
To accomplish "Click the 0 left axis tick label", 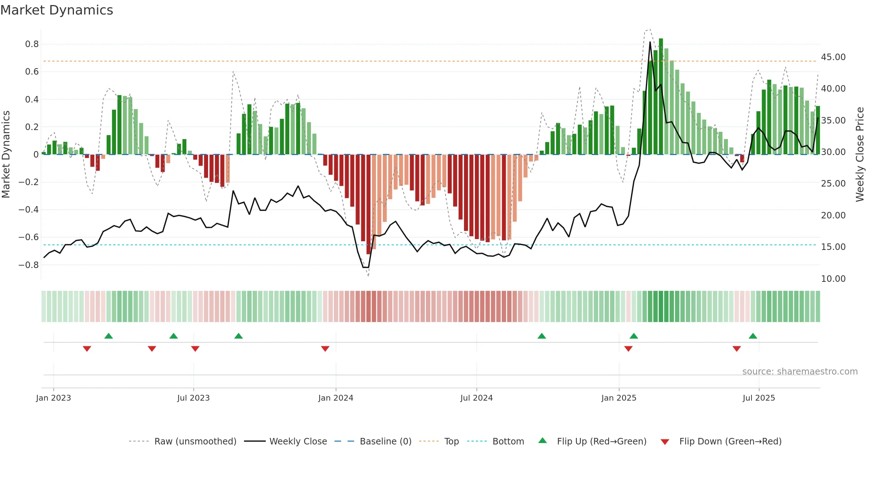I will [36, 155].
